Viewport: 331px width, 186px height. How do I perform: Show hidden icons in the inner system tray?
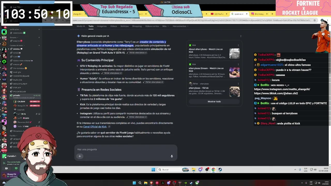295,170
